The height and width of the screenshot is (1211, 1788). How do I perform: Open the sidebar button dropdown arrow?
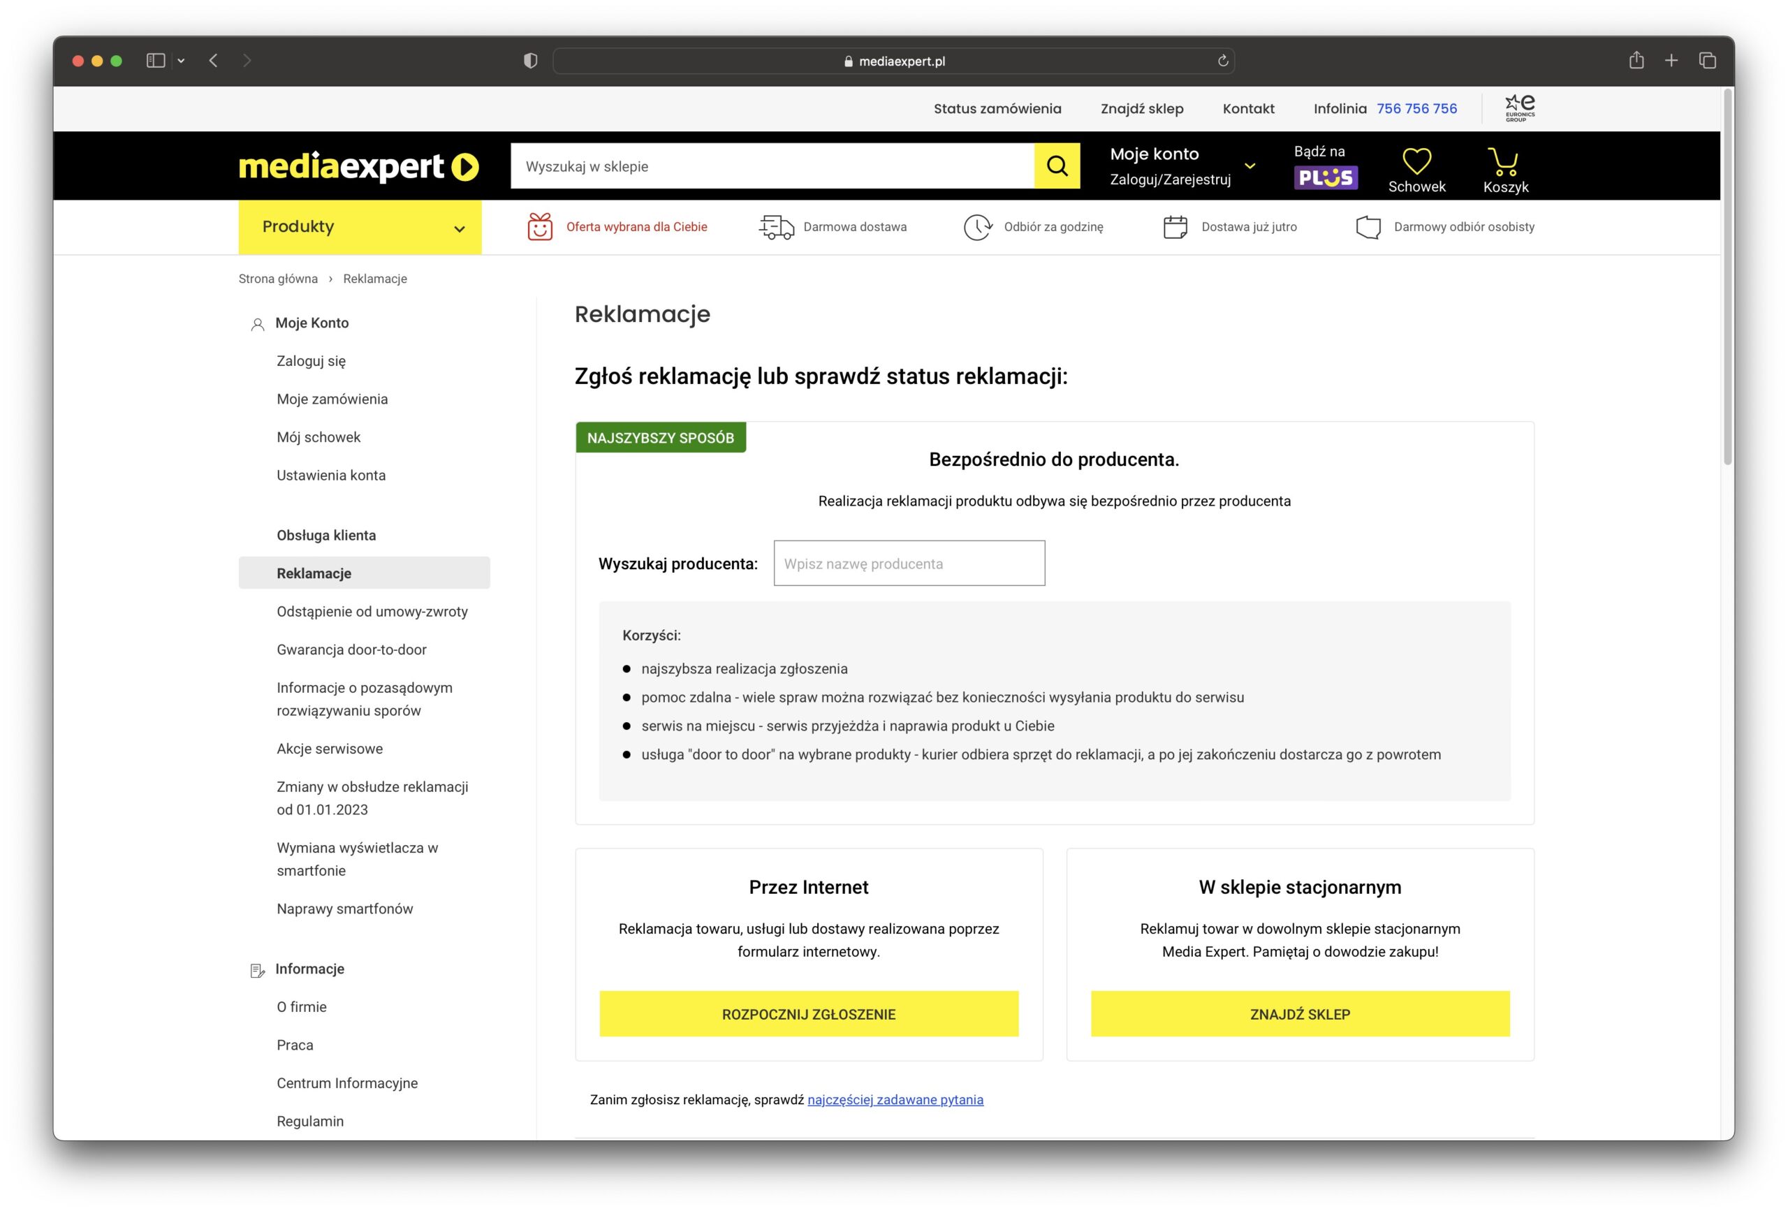[x=181, y=61]
